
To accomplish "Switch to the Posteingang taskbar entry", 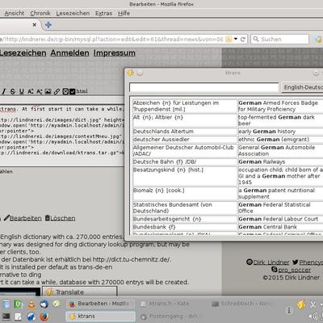I will (172, 317).
